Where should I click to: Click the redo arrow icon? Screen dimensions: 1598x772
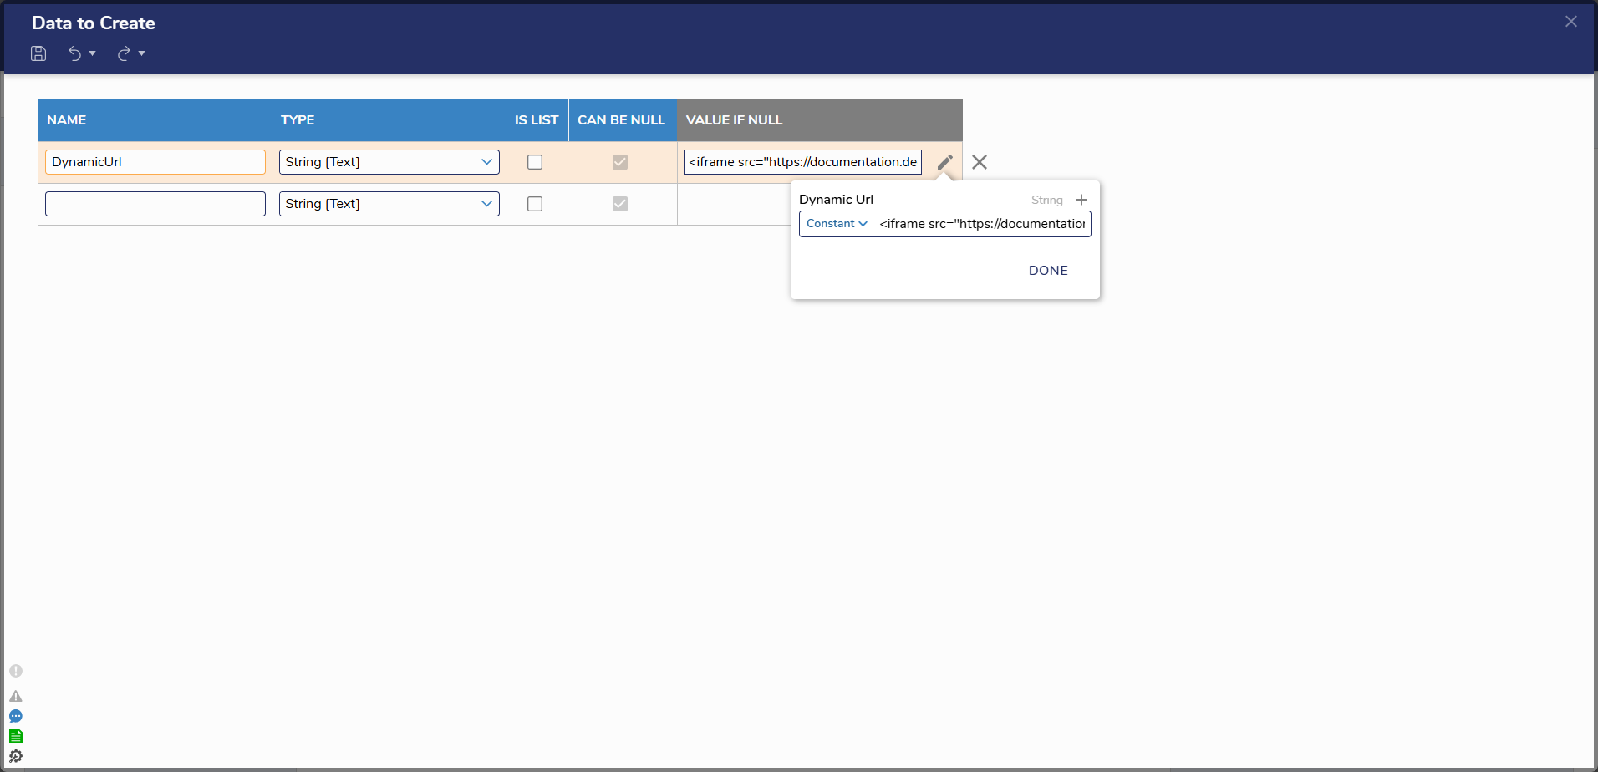[124, 53]
